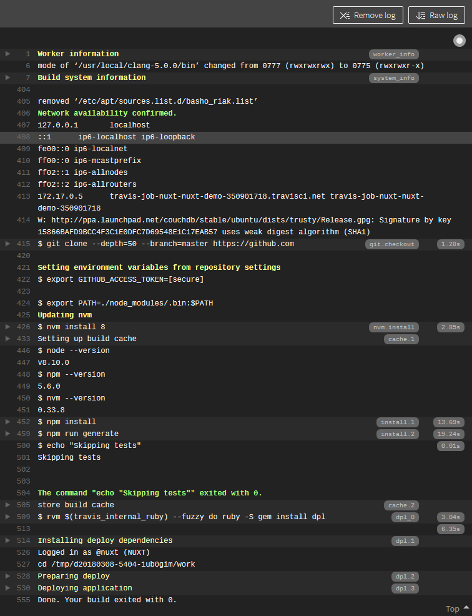Click the Remove log button
This screenshot has width=472, height=616.
(368, 15)
